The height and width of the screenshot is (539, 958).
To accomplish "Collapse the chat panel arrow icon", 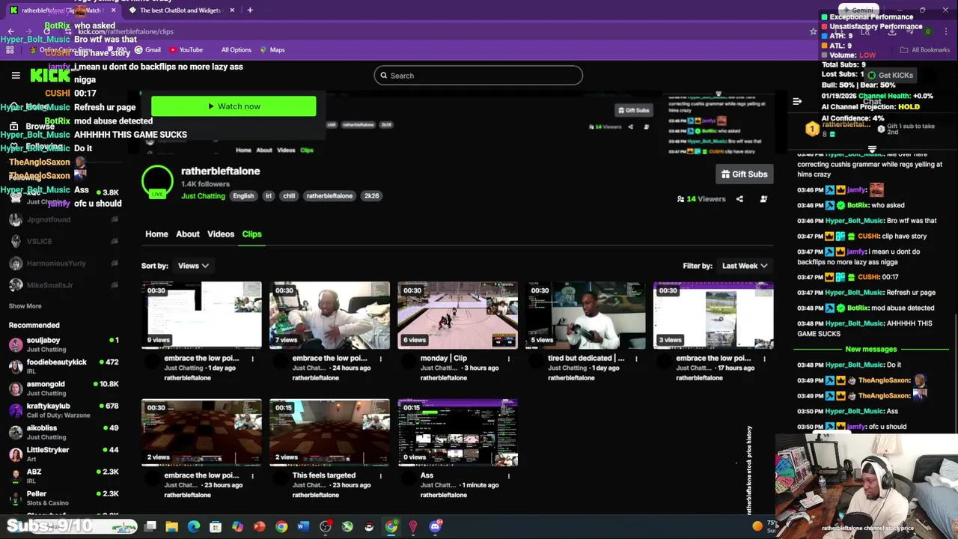I will (797, 101).
